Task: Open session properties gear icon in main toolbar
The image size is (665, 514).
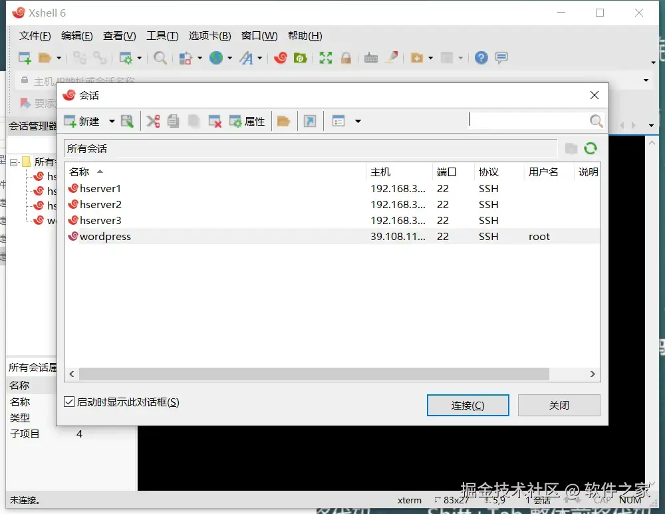Action: point(126,58)
